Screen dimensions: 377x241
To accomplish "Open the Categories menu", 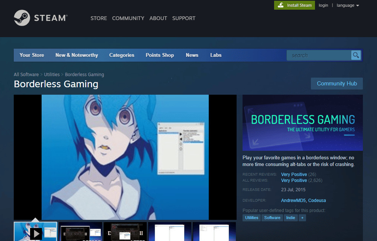I will click(x=121, y=55).
